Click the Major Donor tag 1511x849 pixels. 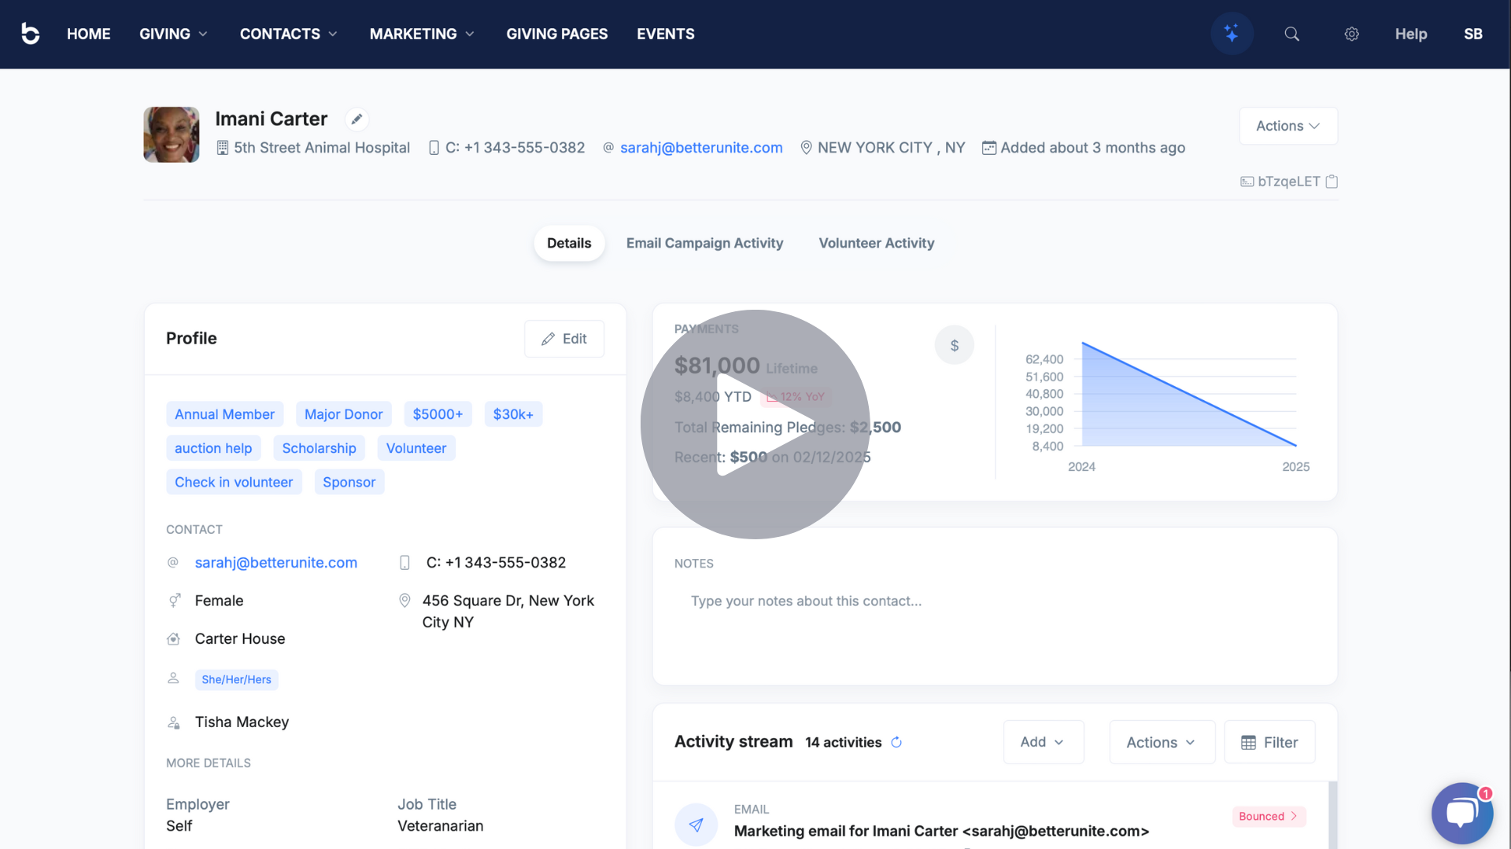[343, 414]
